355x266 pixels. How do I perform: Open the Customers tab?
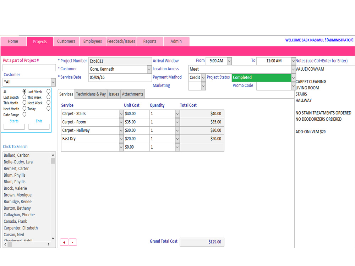click(66, 41)
